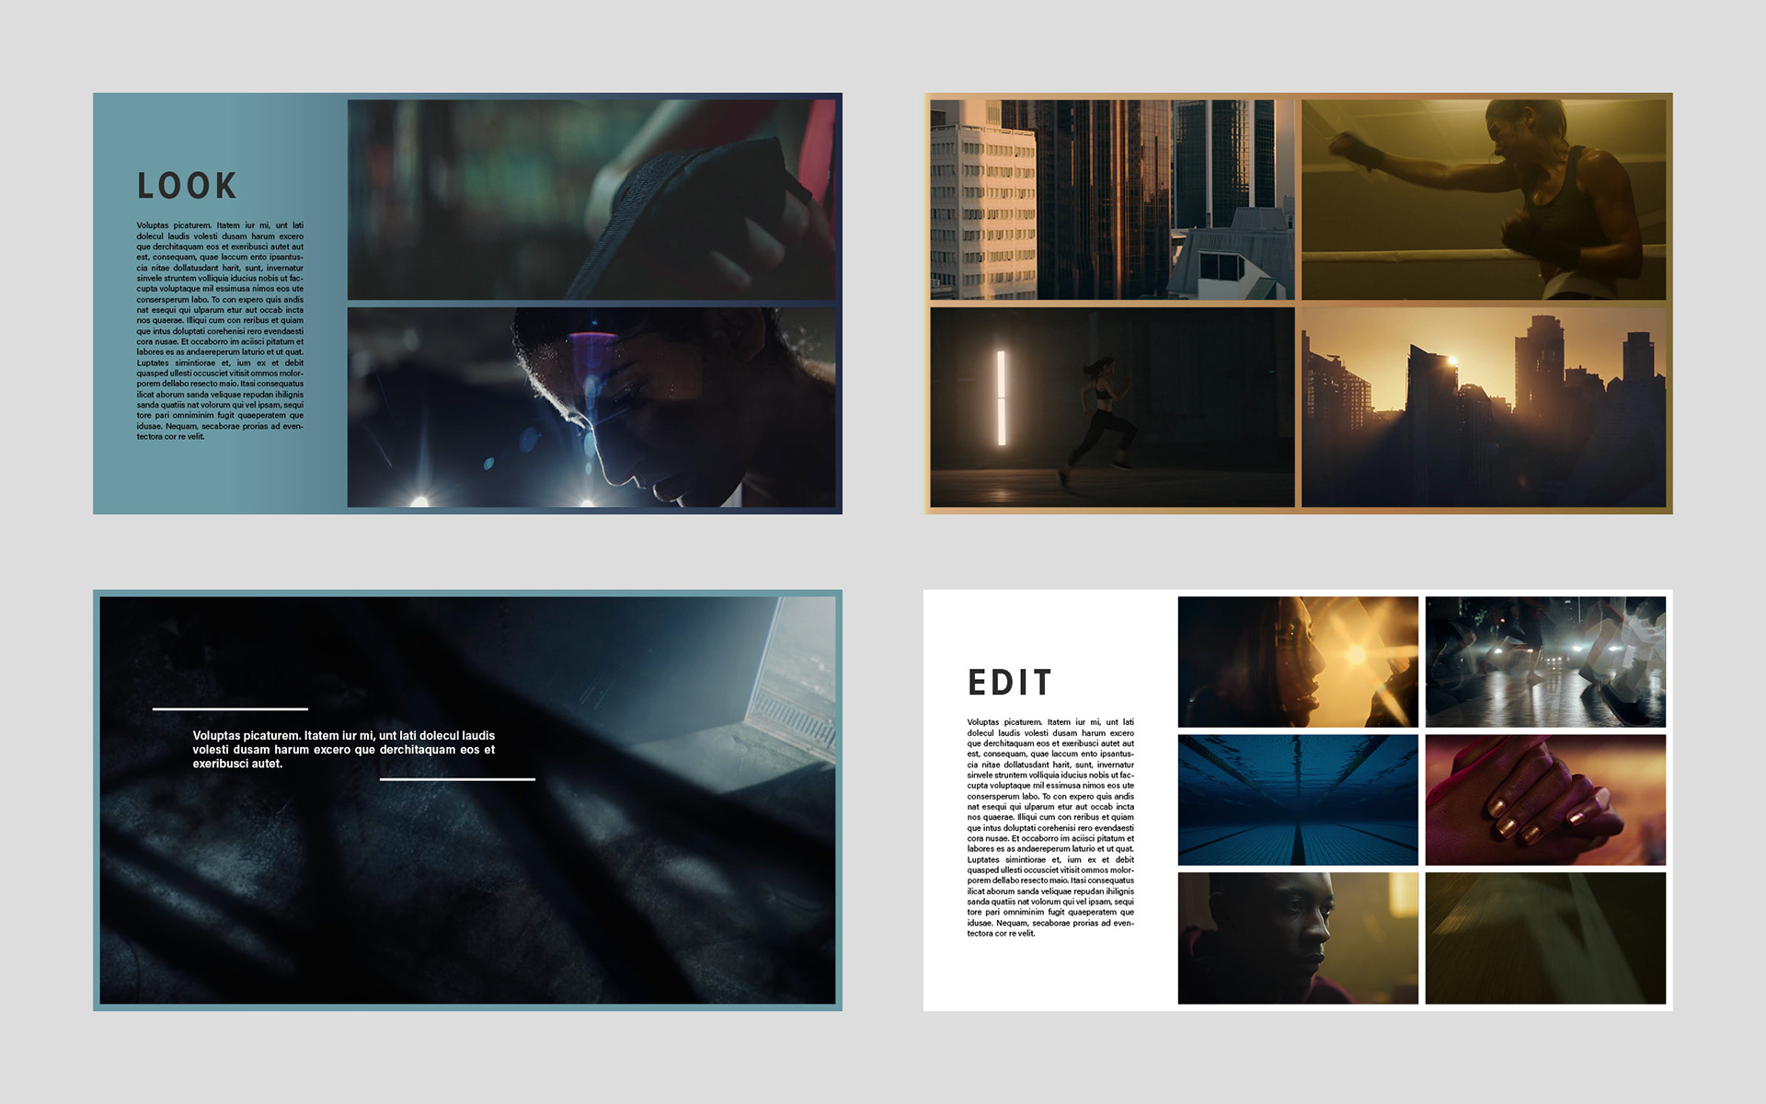Viewport: 1766px width, 1104px height.
Task: Select the man's face profile image
Action: [1297, 937]
